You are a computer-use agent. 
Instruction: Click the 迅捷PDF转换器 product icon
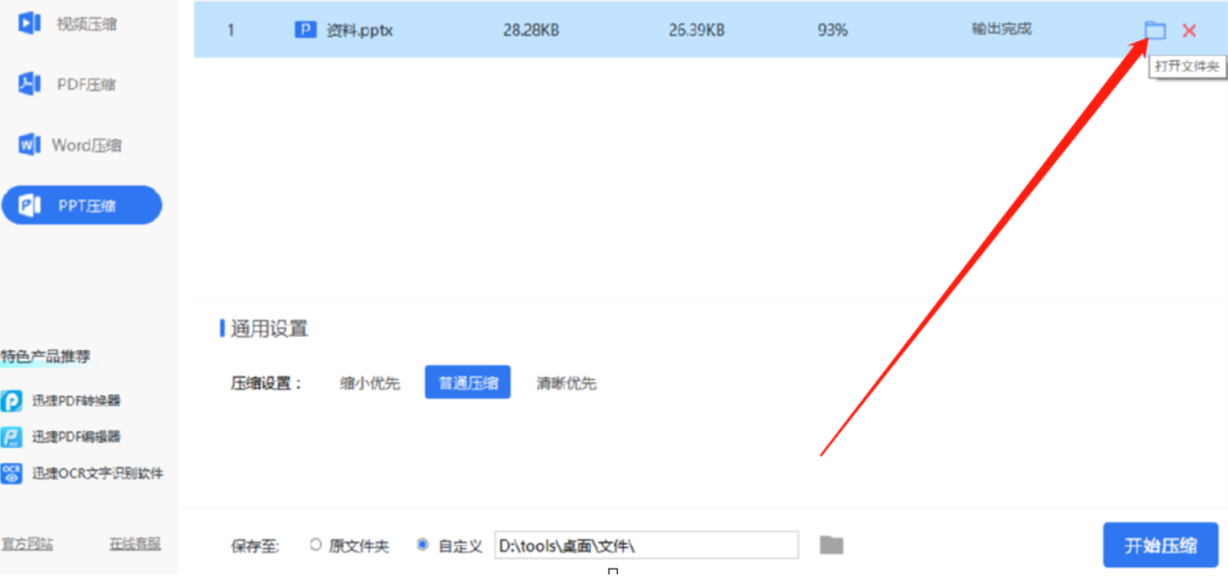[x=11, y=401]
